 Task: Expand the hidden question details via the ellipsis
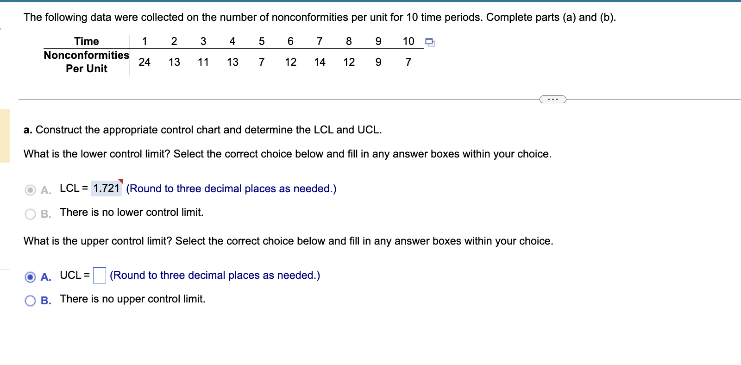click(553, 99)
